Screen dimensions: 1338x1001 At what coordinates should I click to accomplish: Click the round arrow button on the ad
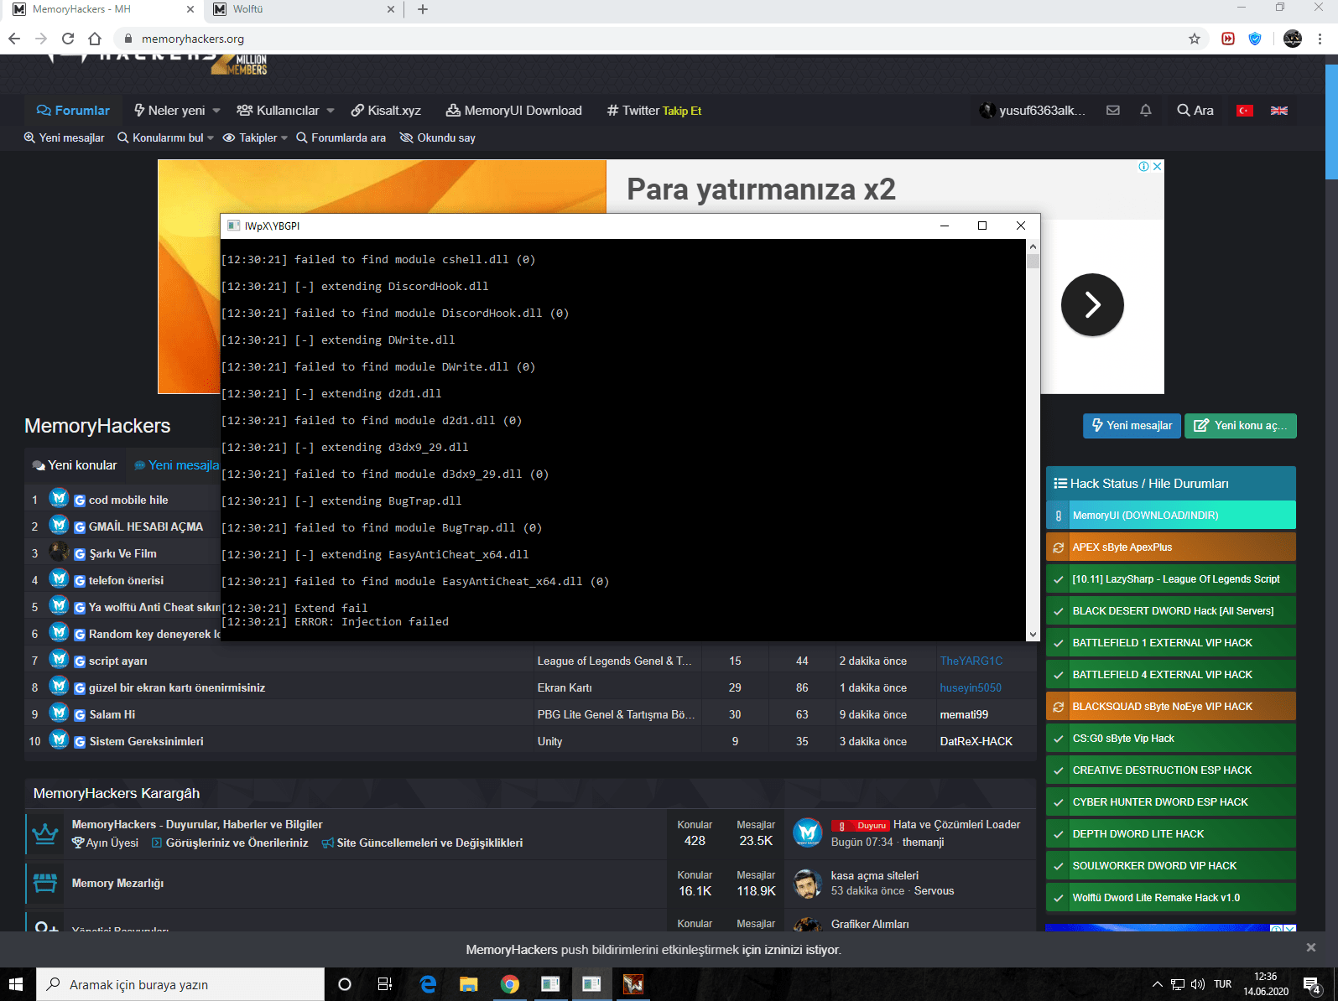[x=1092, y=305]
